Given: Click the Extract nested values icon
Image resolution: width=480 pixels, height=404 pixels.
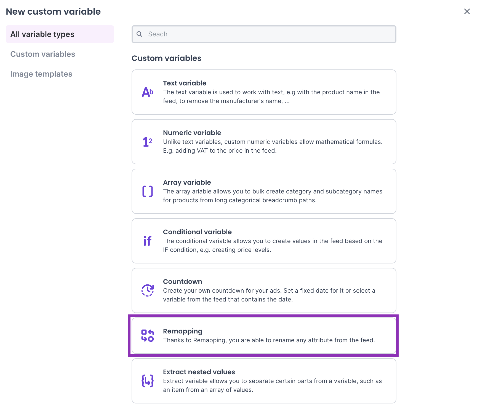Looking at the screenshot, I should 147,381.
